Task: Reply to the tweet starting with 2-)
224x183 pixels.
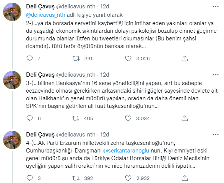Action: tap(29, 58)
